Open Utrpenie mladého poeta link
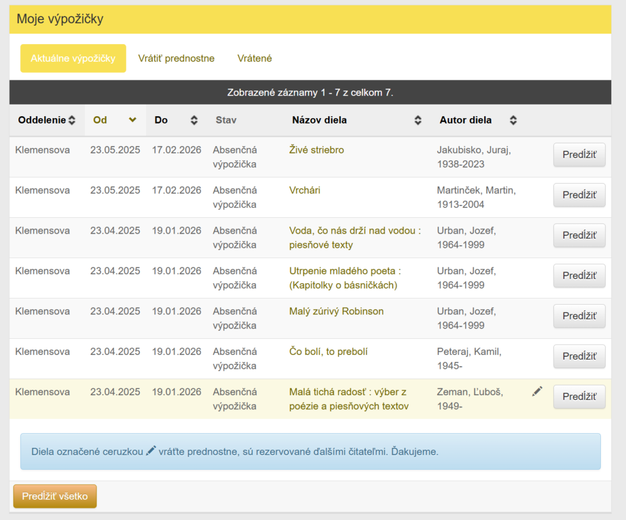Viewport: 626px width, 520px height. tap(345, 278)
